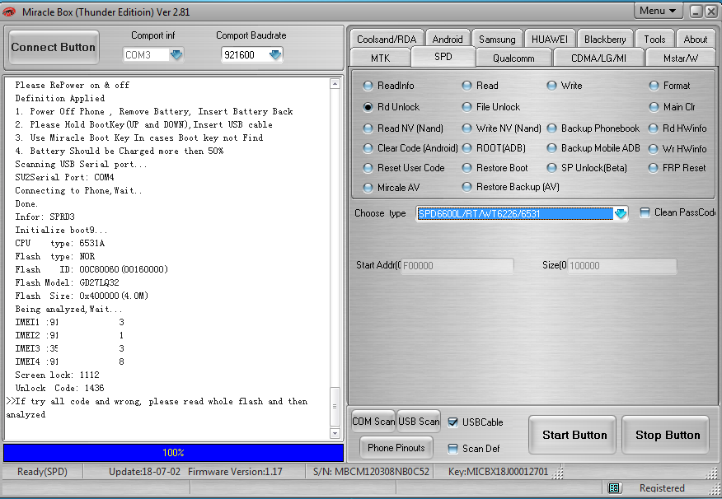Run a COM Scan
The image size is (722, 499).
click(x=373, y=422)
